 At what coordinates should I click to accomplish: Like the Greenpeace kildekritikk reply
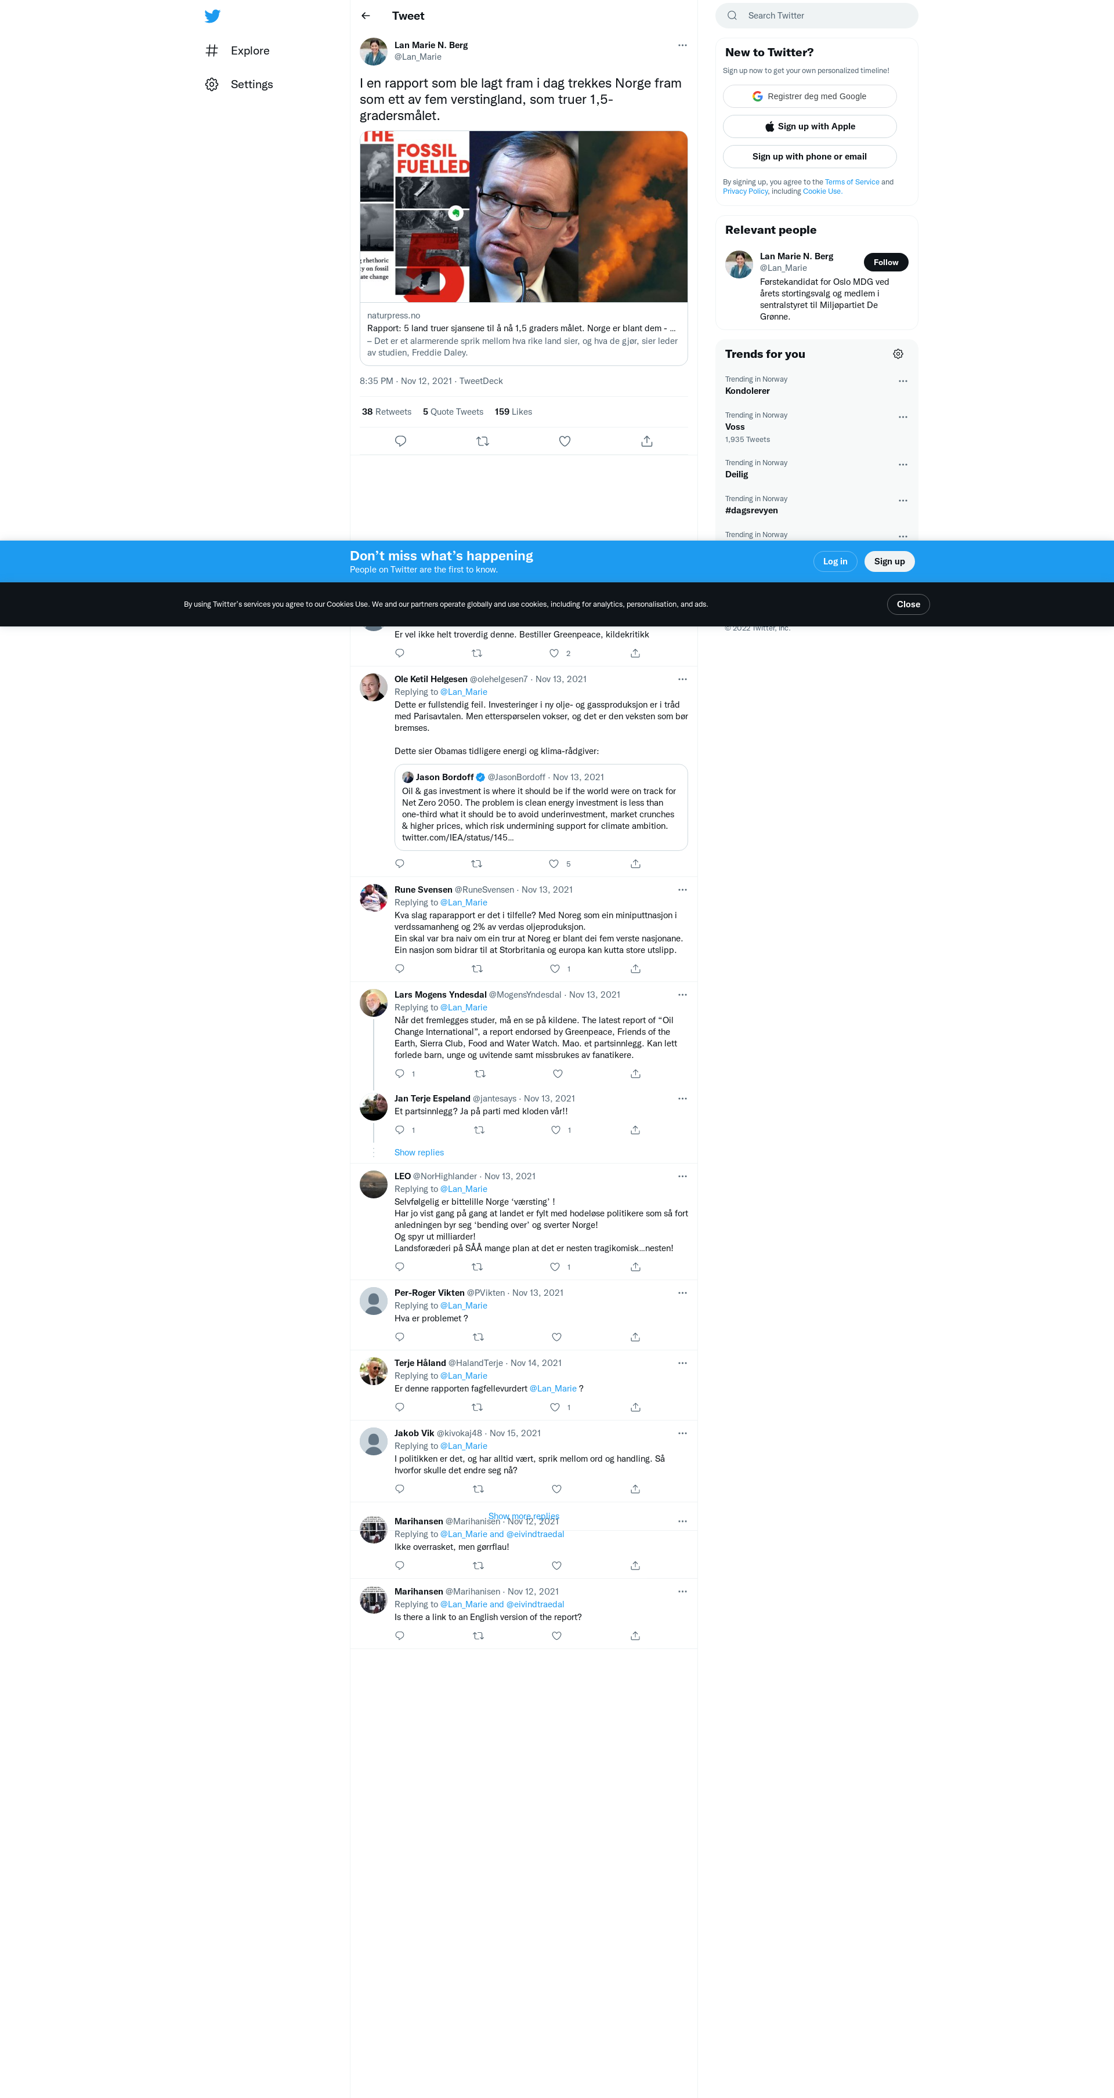pyautogui.click(x=554, y=654)
